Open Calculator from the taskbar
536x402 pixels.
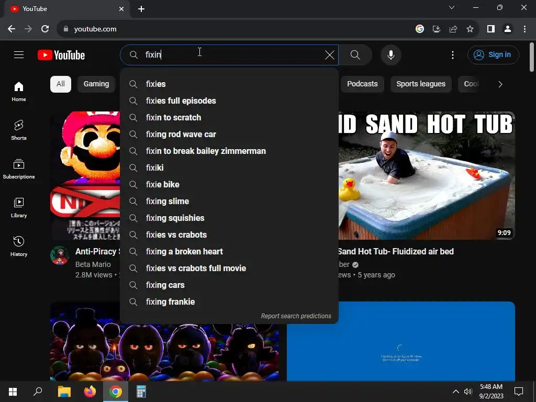(x=141, y=392)
